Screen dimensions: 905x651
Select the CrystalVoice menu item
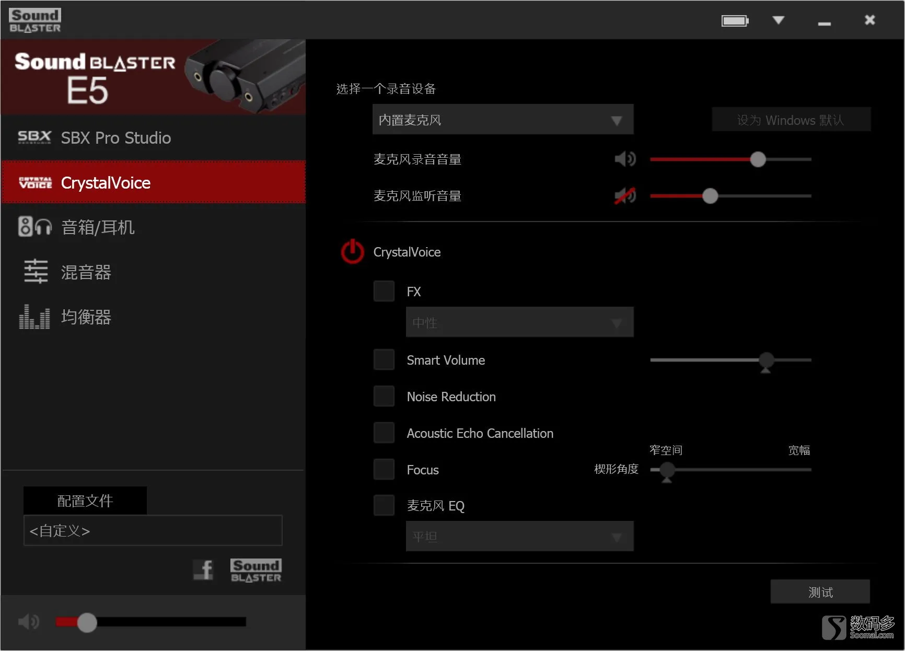pos(153,182)
